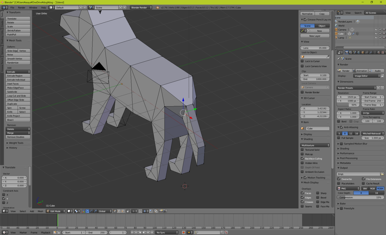Open the Multitexture shading dropdown
The image size is (386, 235).
[315, 145]
